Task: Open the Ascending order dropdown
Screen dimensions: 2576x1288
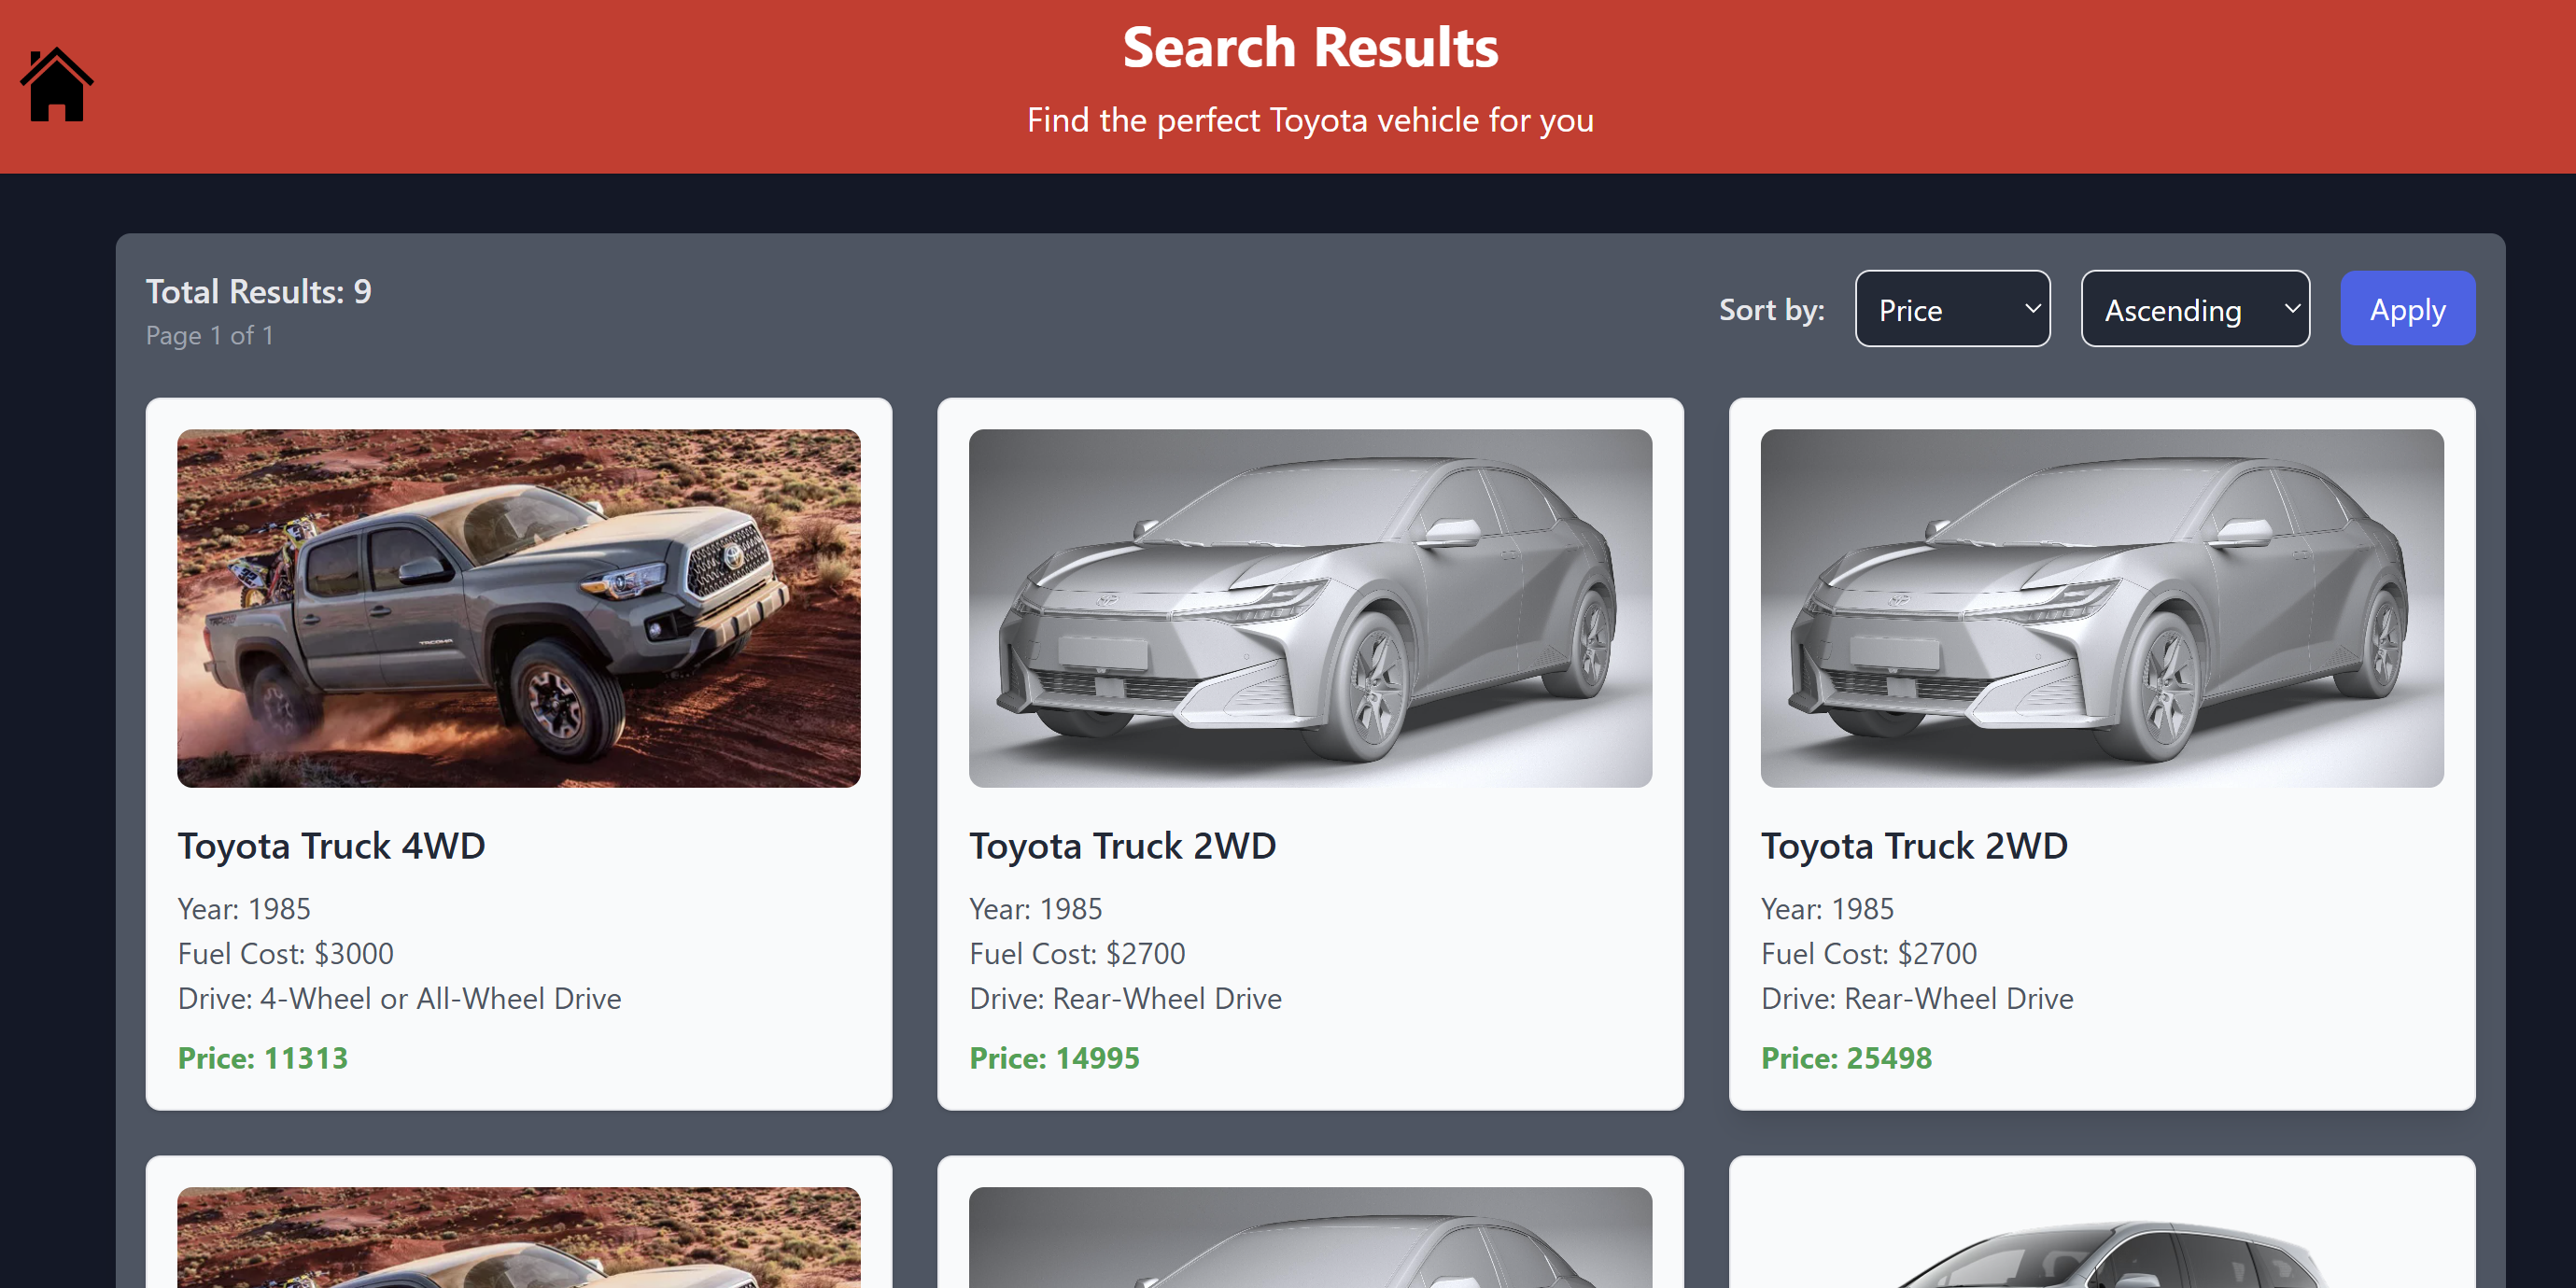Action: point(2194,309)
